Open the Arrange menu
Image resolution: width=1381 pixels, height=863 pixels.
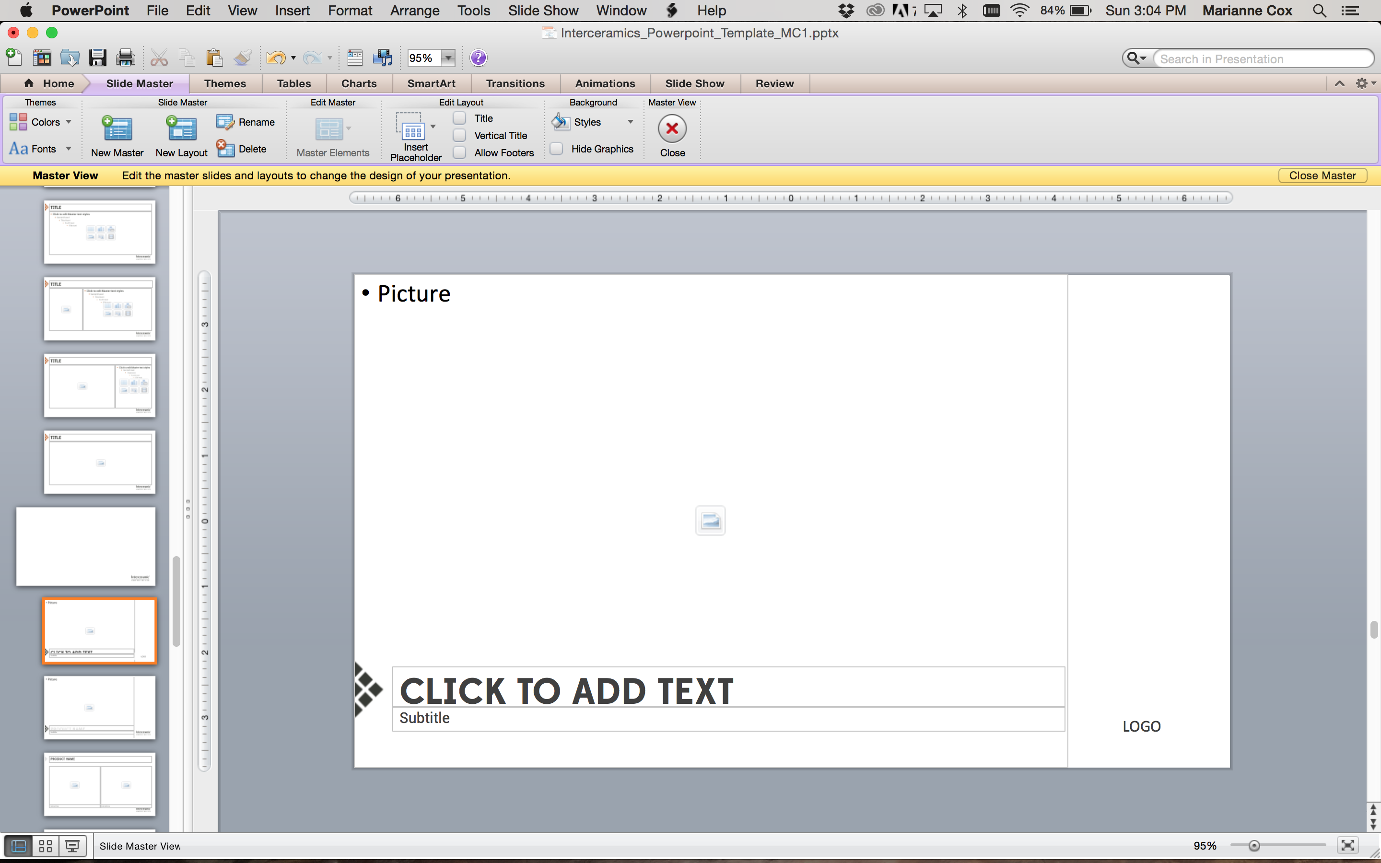point(414,10)
